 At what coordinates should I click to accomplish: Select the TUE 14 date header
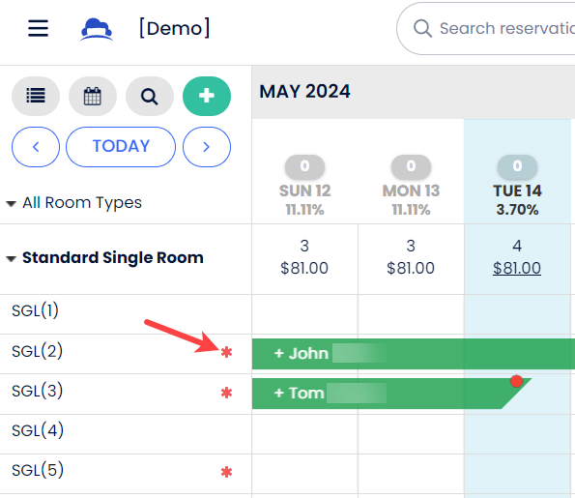[x=517, y=190]
